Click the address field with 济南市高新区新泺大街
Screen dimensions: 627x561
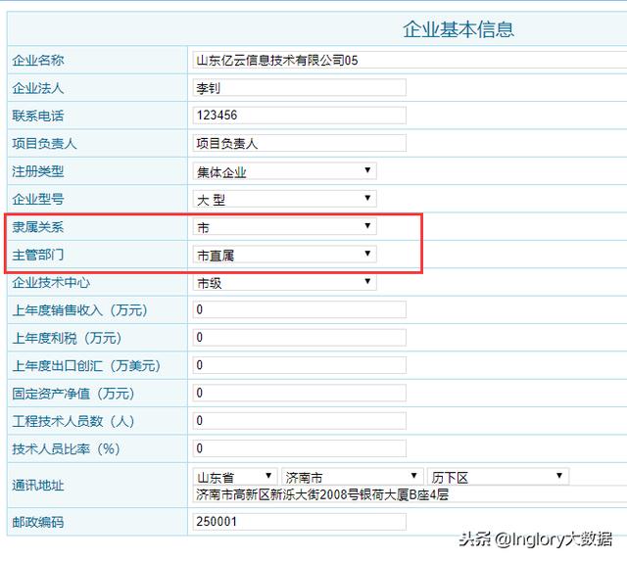410,494
